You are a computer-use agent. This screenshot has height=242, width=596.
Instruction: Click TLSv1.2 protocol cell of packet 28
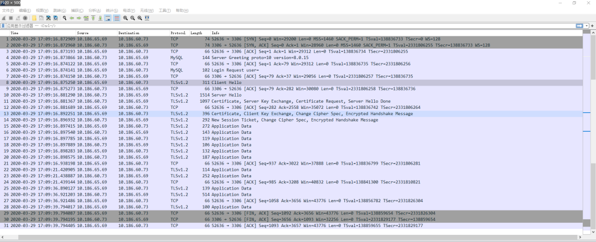[x=179, y=207]
